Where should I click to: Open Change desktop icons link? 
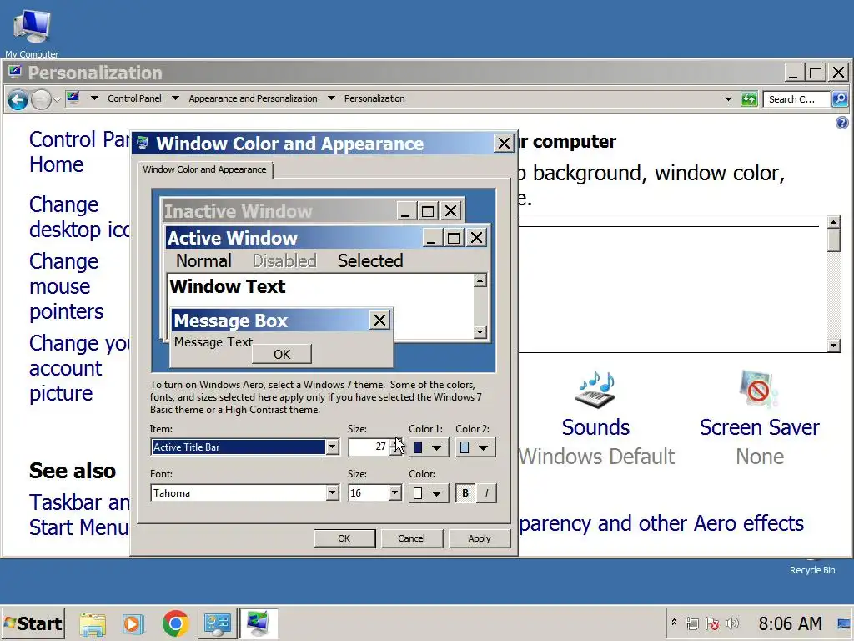[79, 217]
